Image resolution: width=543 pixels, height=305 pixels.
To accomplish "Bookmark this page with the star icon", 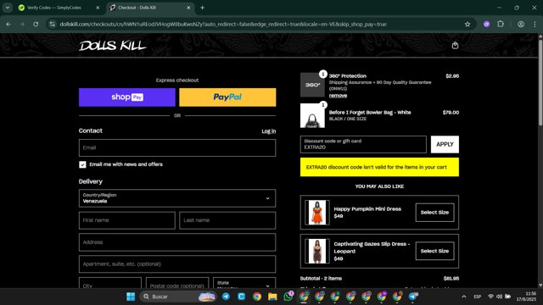I will (467, 25).
